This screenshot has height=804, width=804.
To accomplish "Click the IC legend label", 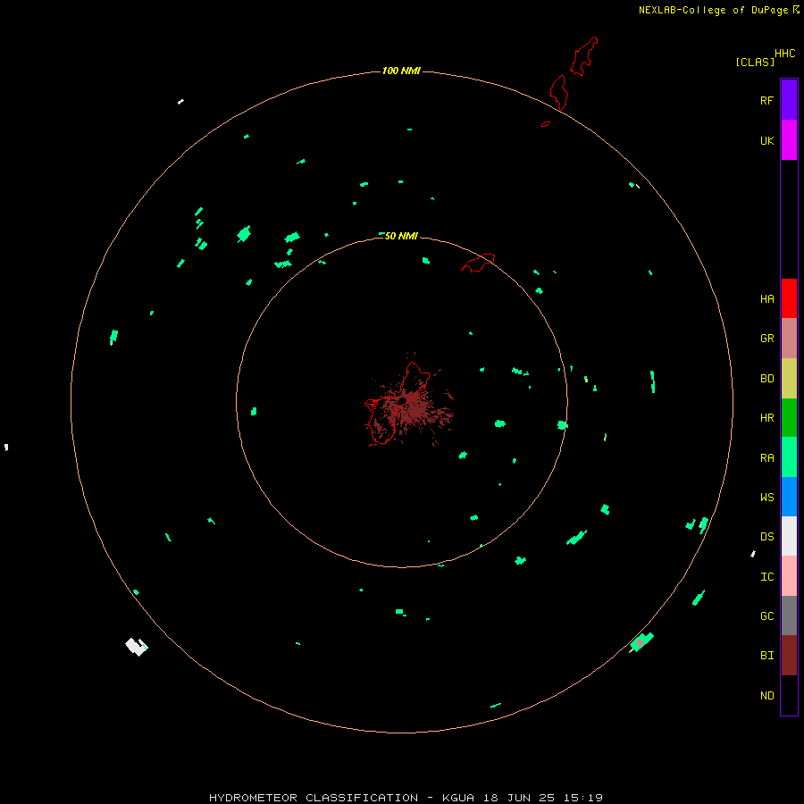I will pos(766,577).
